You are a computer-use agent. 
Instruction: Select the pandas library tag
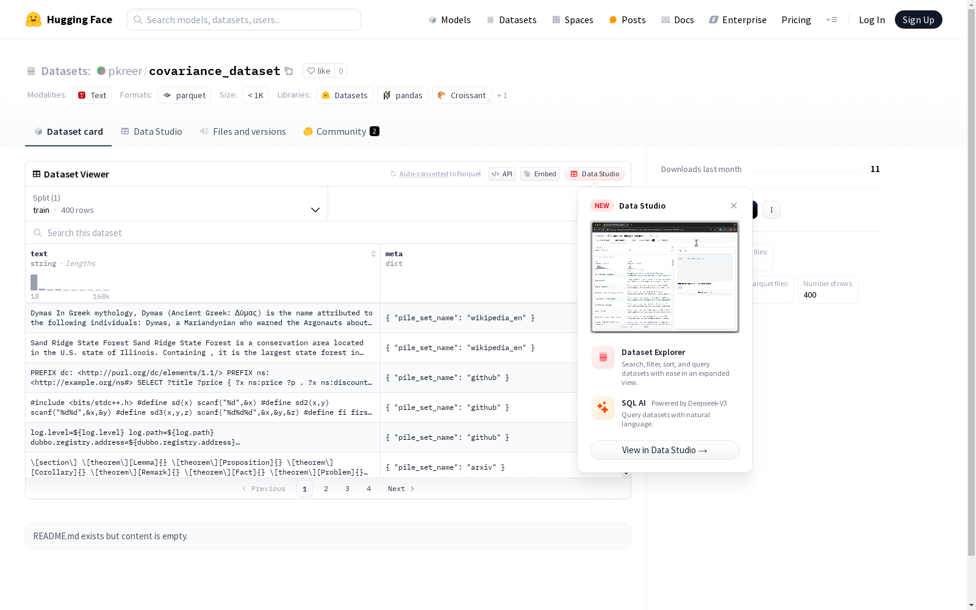(x=403, y=95)
